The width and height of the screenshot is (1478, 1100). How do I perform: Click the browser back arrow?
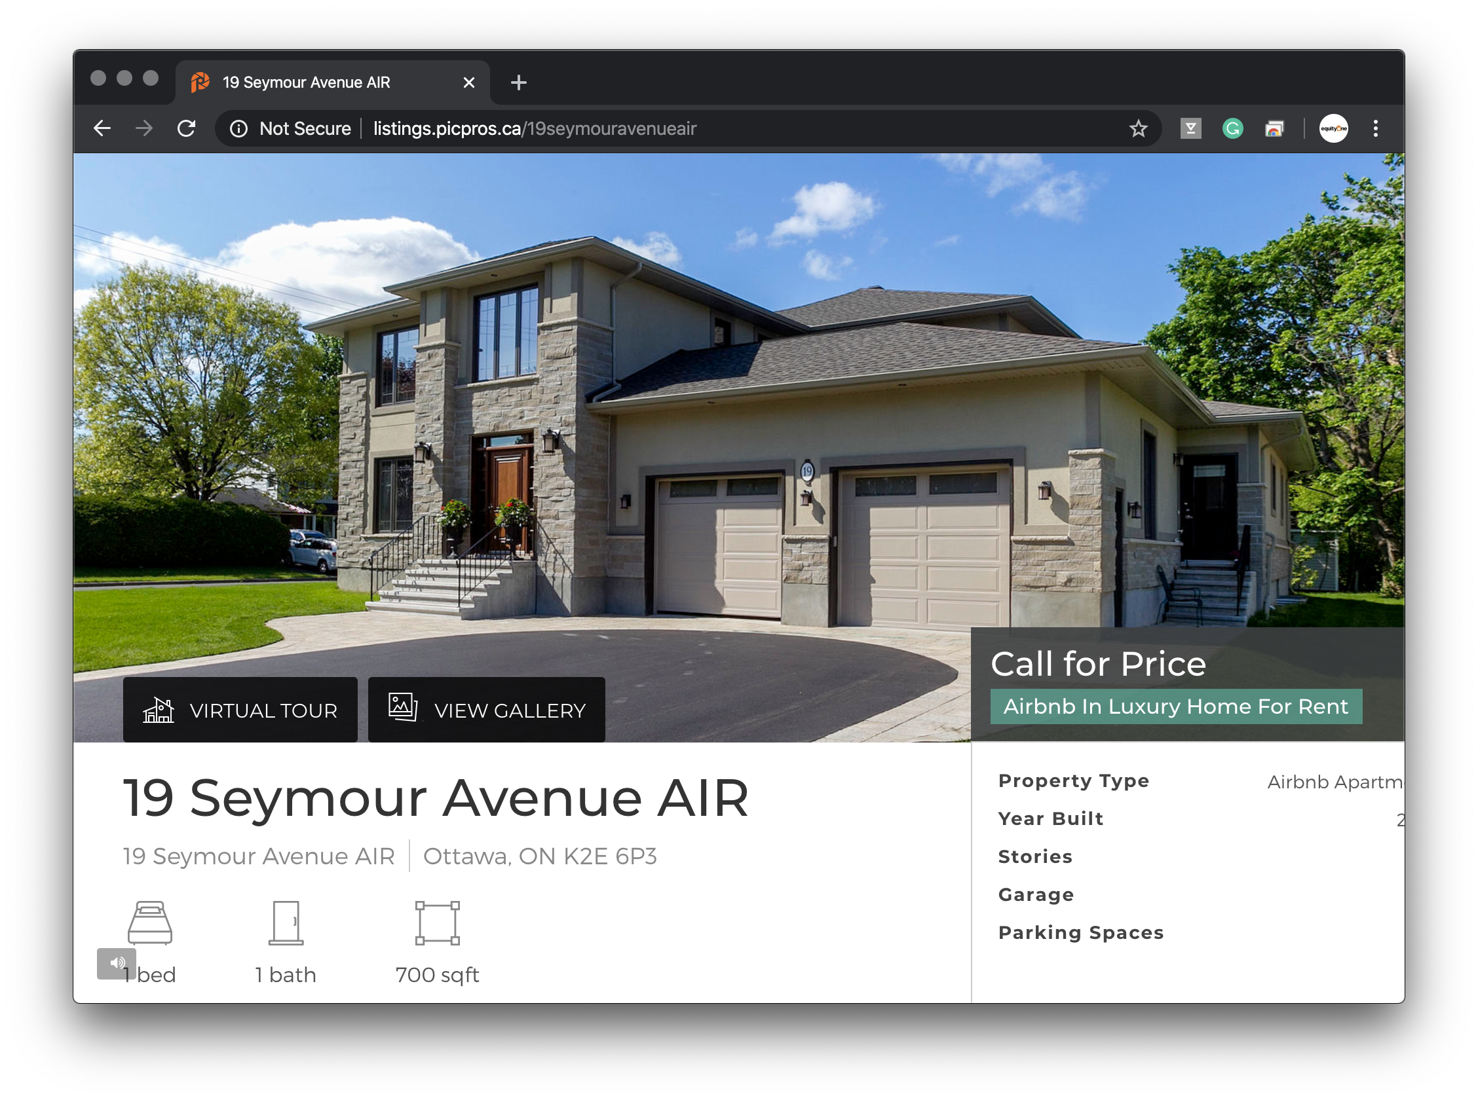[x=102, y=128]
